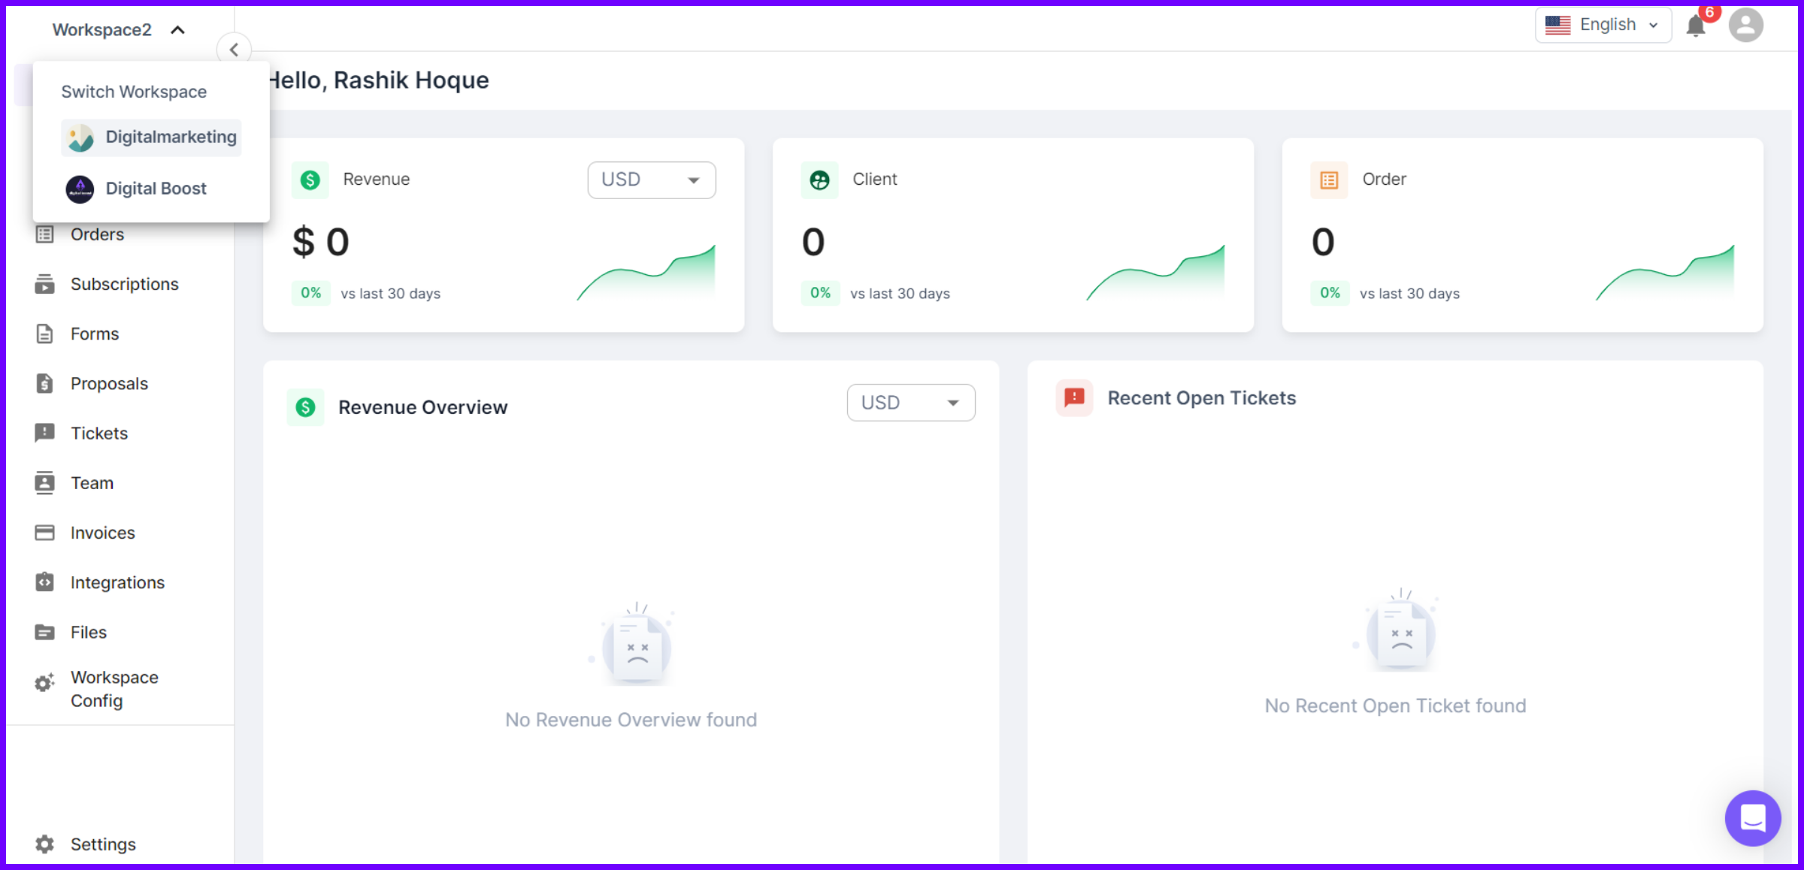Launch the chat support widget
Screen dimensions: 1804x870
click(1753, 818)
